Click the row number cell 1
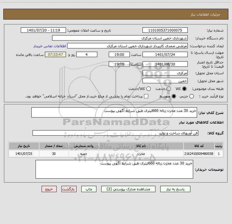Image resolution: width=232 pixels, height=224 pixels. tap(219, 154)
